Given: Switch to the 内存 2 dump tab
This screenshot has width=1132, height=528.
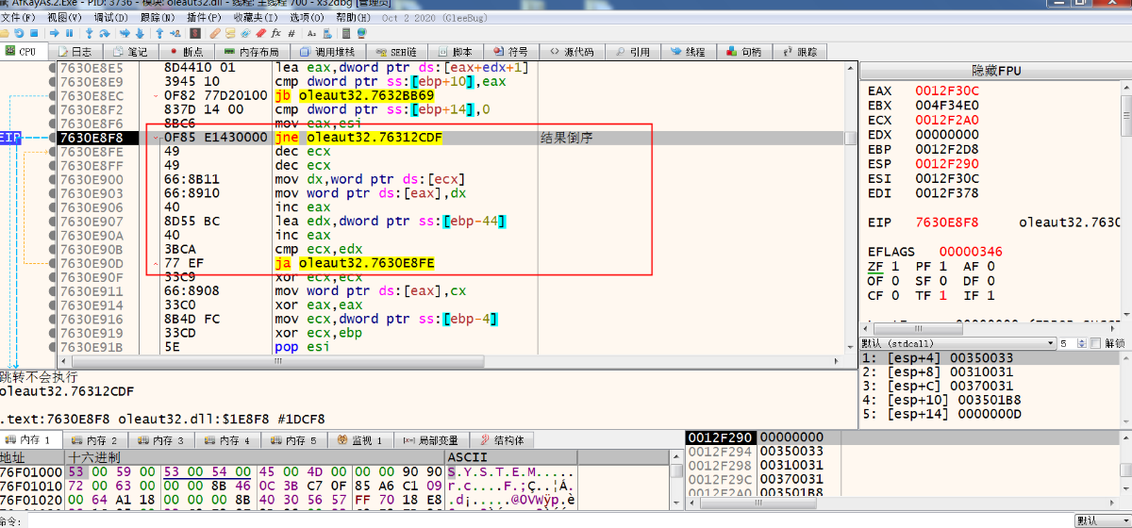Looking at the screenshot, I should pos(94,440).
